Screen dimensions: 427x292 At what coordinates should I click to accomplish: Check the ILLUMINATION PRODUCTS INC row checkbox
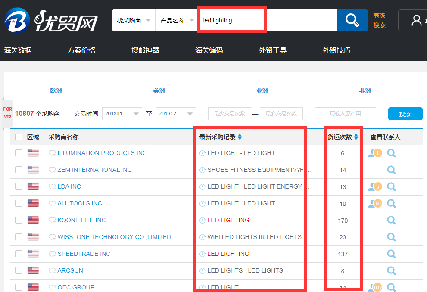click(x=19, y=153)
